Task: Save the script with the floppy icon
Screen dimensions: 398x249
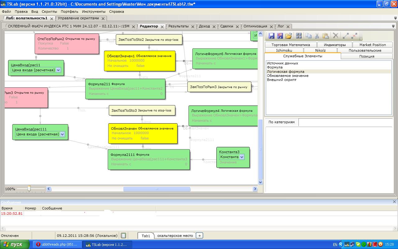Action: 271,36
